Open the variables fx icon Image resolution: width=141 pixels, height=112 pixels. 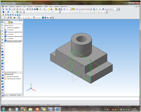click(x=48, y=18)
